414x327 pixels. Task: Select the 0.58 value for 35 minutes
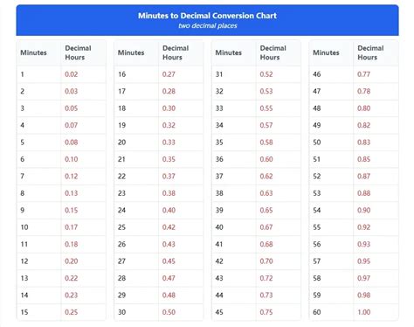pos(266,143)
